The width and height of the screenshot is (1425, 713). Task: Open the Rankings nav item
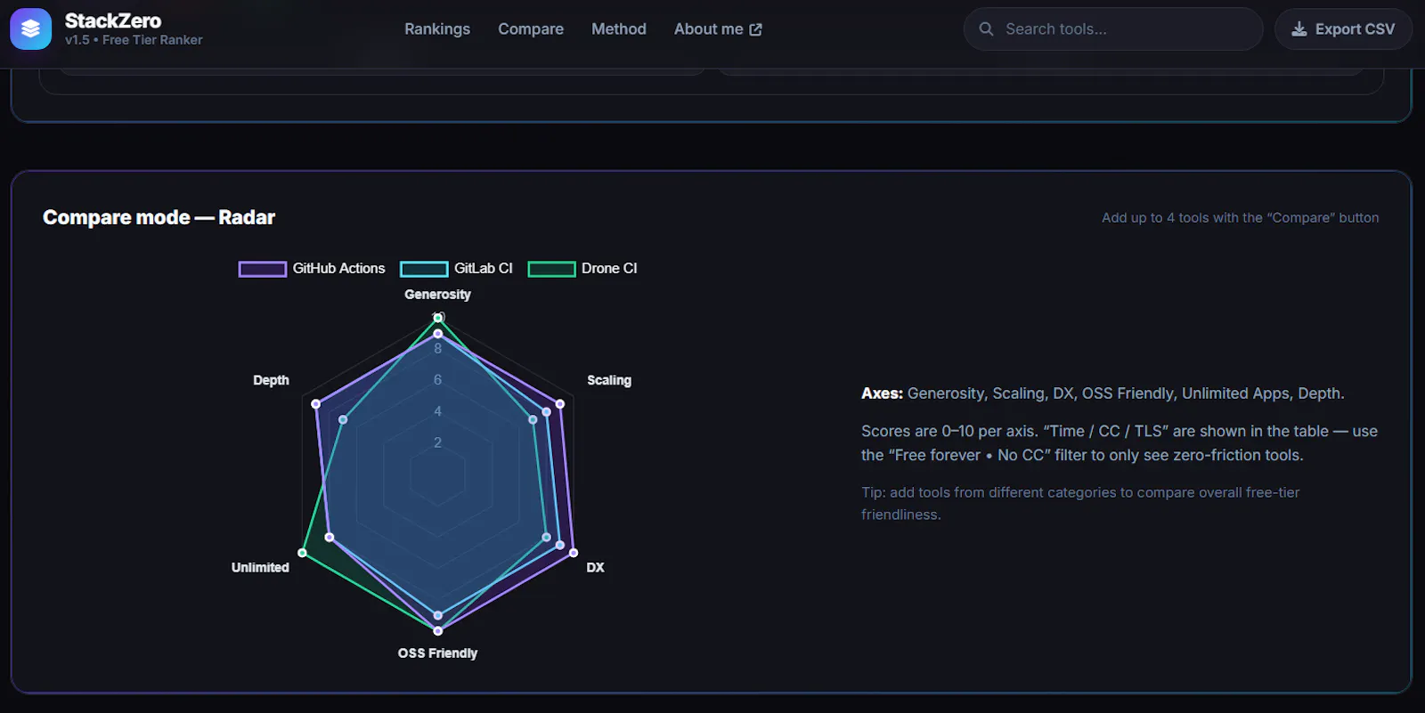tap(437, 29)
